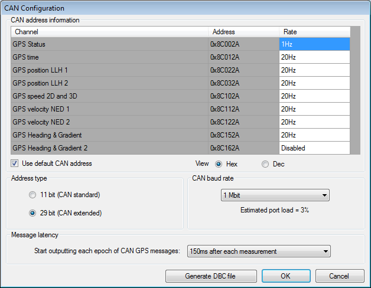Select the GPS Heading & Gradient 2 rate cell
Image resolution: width=371 pixels, height=288 pixels.
(314, 148)
